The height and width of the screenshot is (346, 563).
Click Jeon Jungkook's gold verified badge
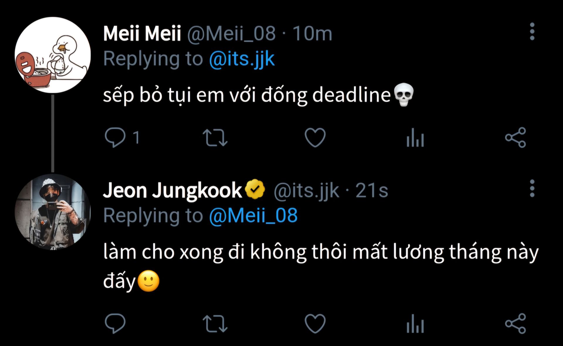click(255, 189)
